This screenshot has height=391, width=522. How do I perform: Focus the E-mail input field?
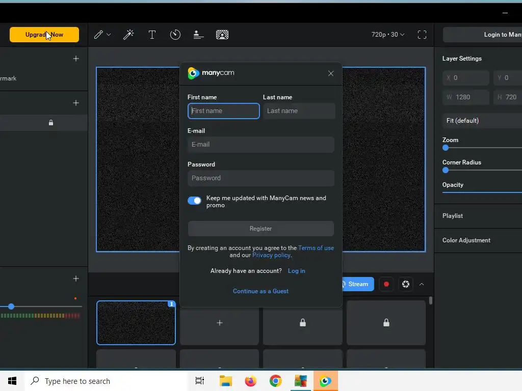(261, 145)
